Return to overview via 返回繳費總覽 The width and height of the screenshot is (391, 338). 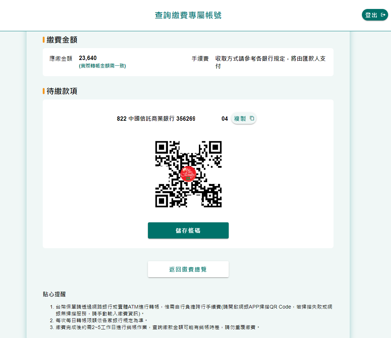(x=188, y=269)
